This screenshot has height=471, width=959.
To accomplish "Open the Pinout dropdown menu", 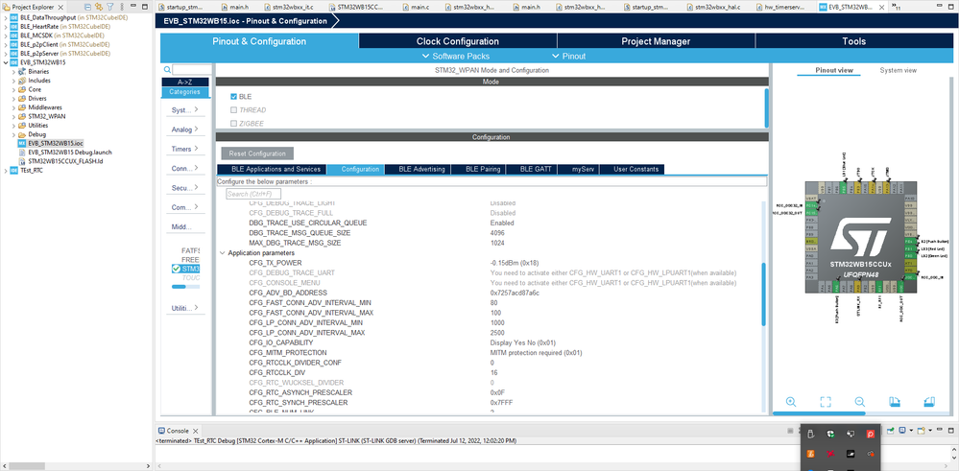I will click(569, 57).
